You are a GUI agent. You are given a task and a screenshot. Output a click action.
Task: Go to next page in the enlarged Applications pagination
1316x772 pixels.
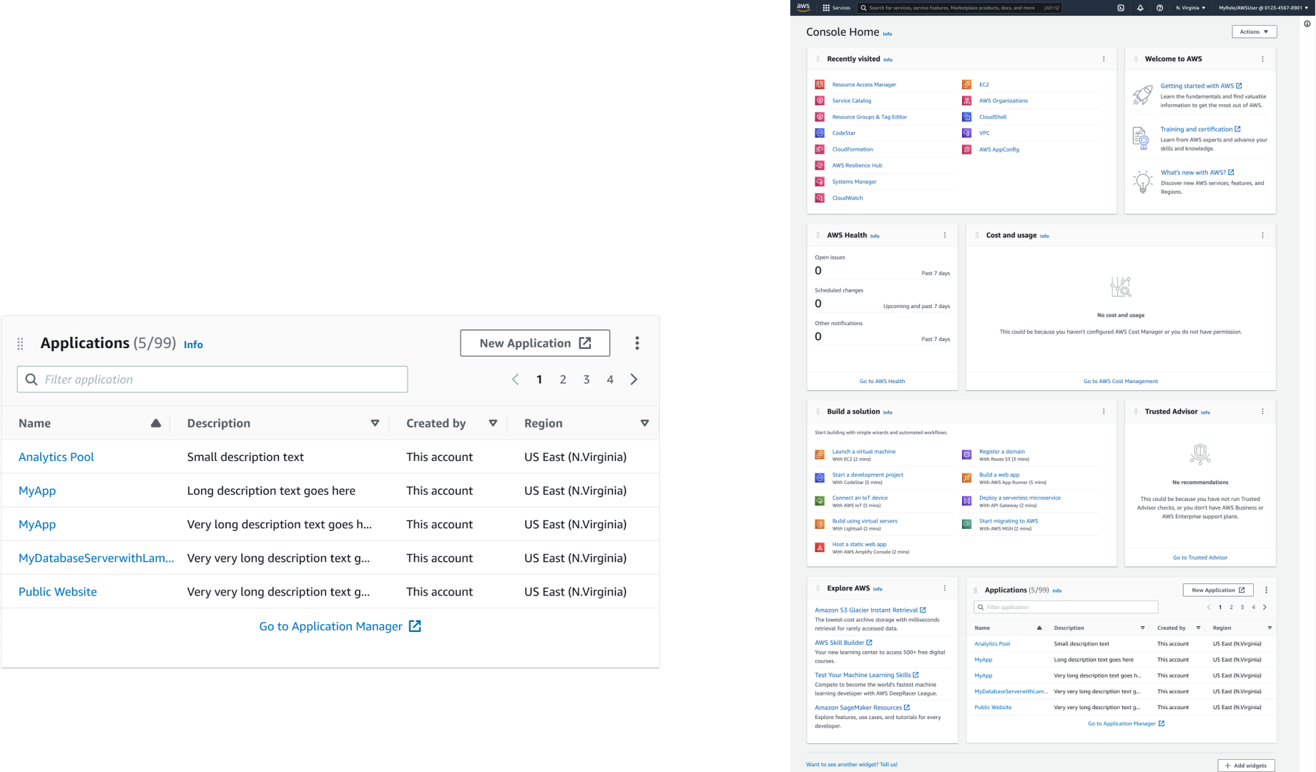tap(634, 380)
